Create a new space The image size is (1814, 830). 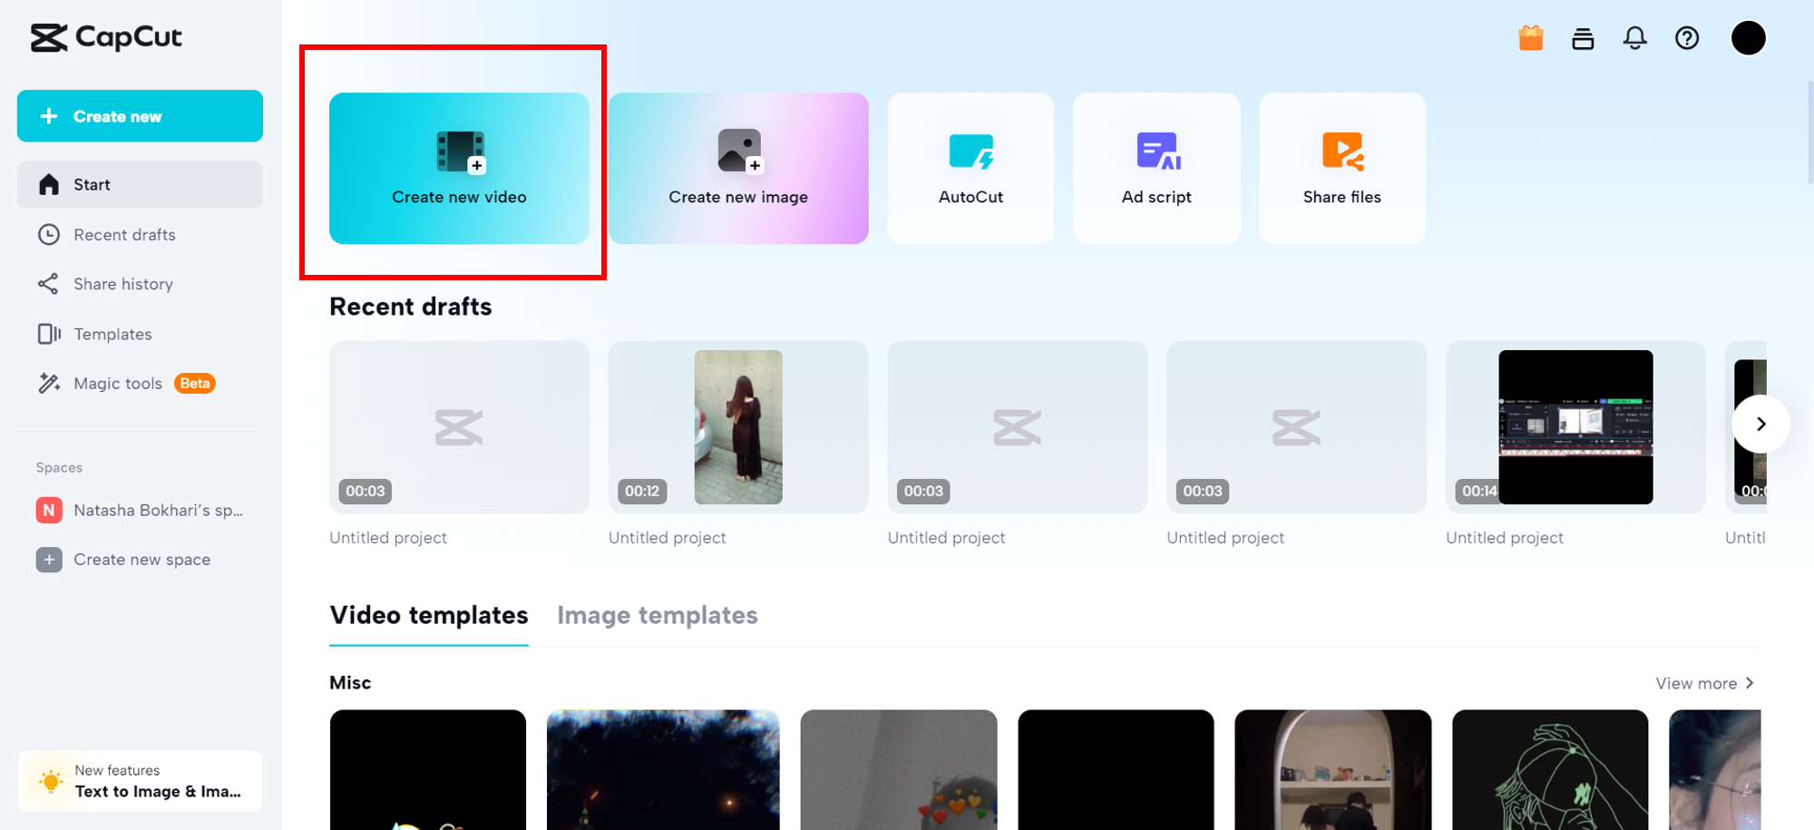pos(141,559)
